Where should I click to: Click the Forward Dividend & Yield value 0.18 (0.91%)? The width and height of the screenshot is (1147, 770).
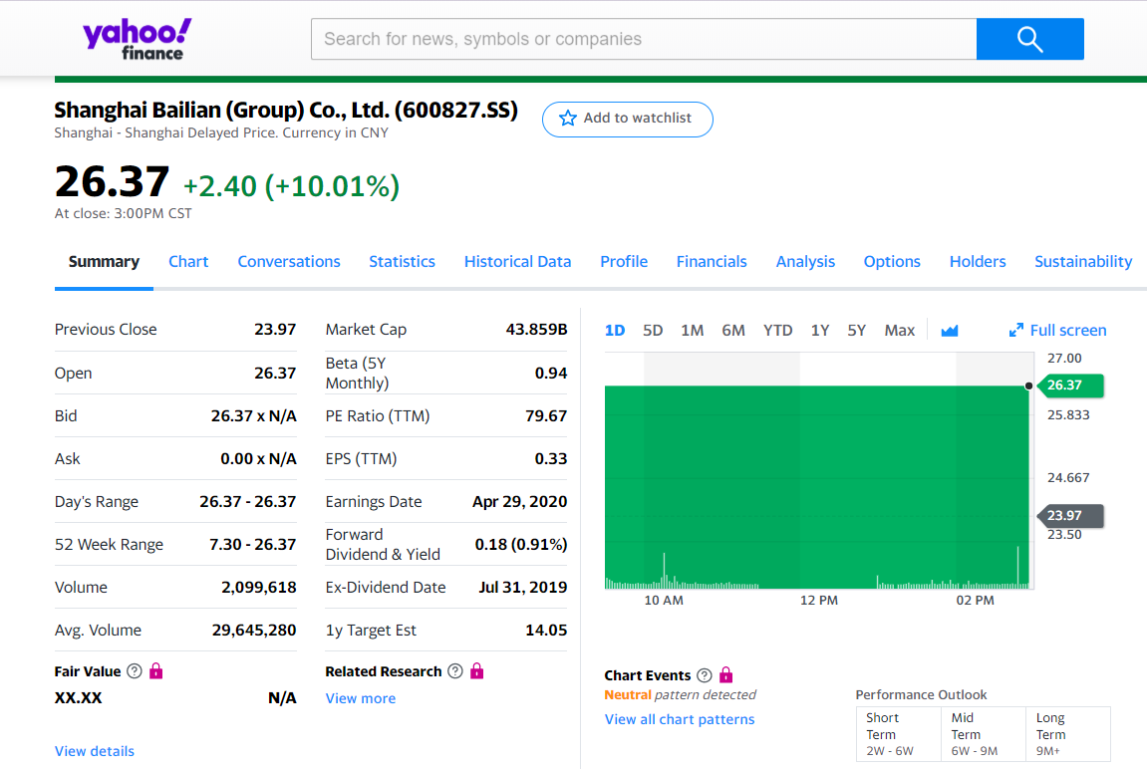(521, 545)
